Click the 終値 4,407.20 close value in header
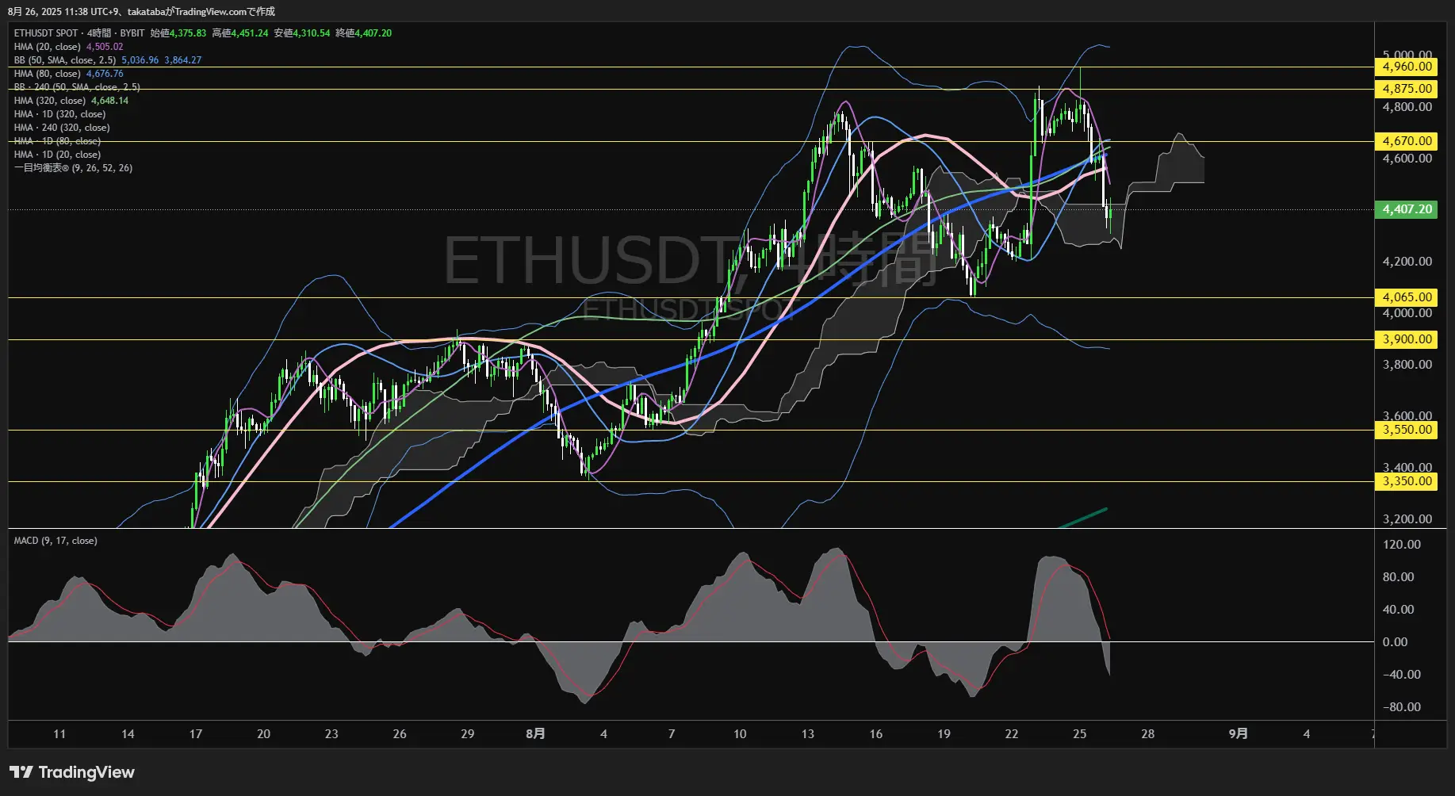This screenshot has width=1455, height=796. coord(364,33)
